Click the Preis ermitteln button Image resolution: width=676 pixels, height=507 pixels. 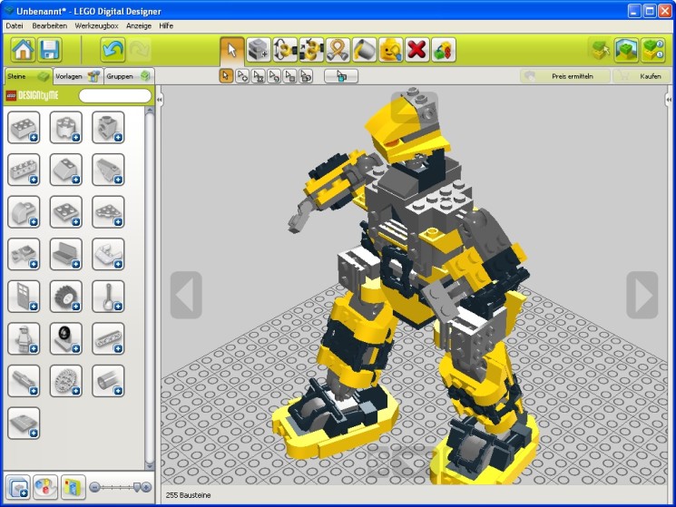click(564, 76)
